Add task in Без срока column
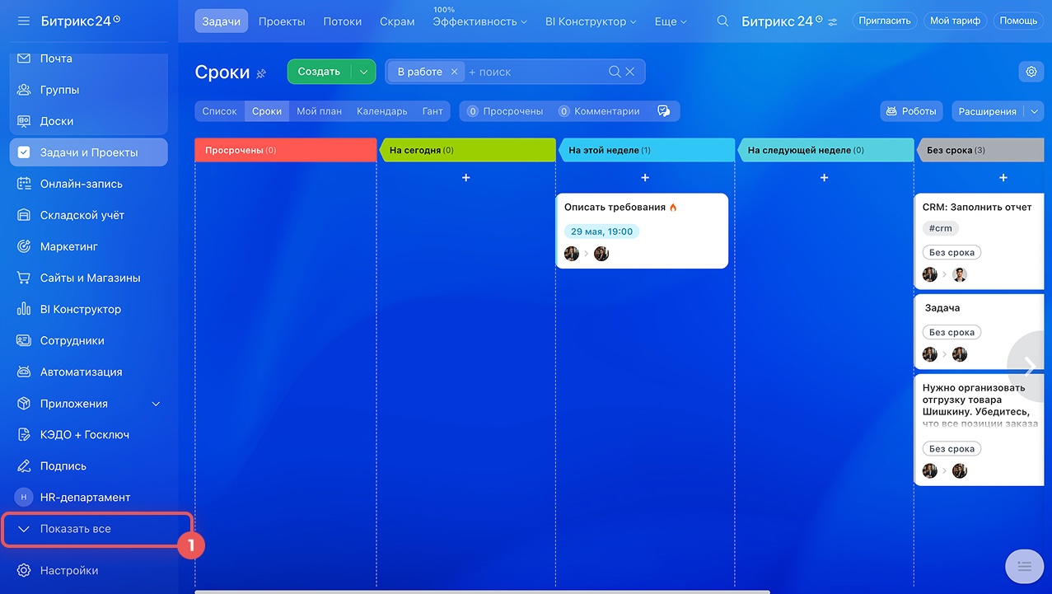Viewport: 1052px width, 594px height. pyautogui.click(x=1003, y=177)
